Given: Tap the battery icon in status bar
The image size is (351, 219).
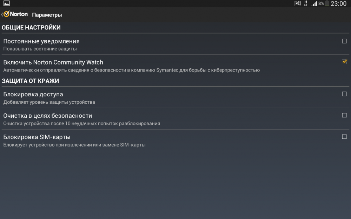Looking at the screenshot, I should [x=327, y=4].
